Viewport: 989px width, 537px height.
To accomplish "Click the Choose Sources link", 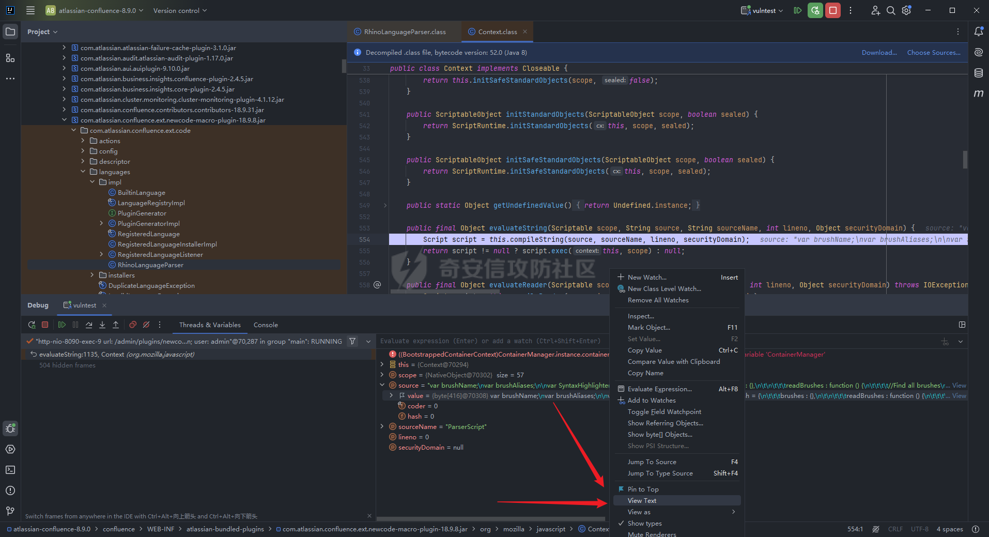I will tap(933, 53).
